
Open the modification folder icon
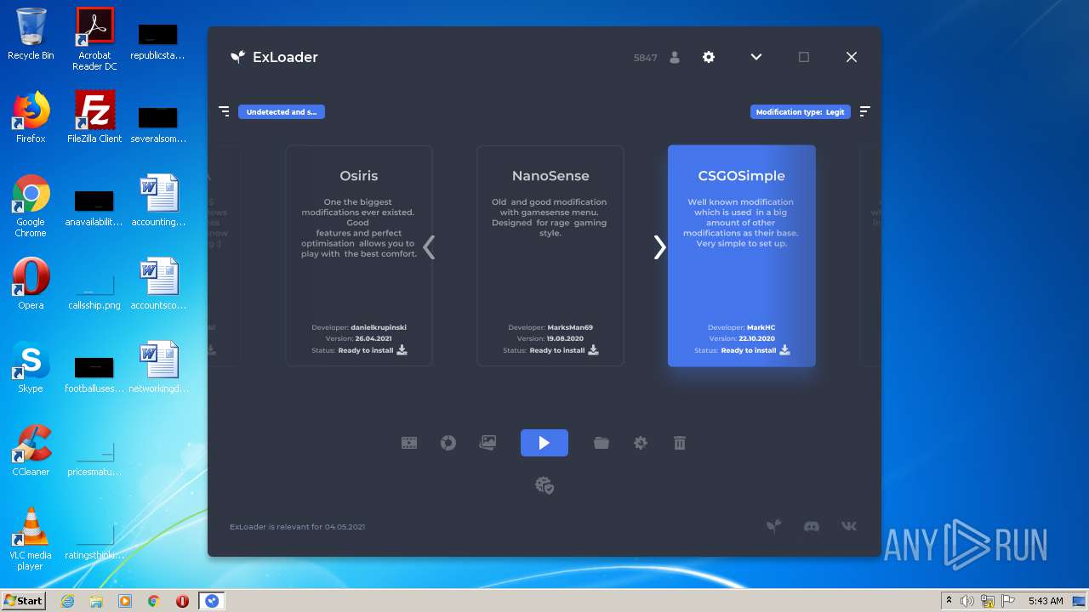(602, 443)
